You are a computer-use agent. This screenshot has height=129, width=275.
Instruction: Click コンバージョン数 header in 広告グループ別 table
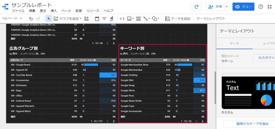[x=88, y=60]
